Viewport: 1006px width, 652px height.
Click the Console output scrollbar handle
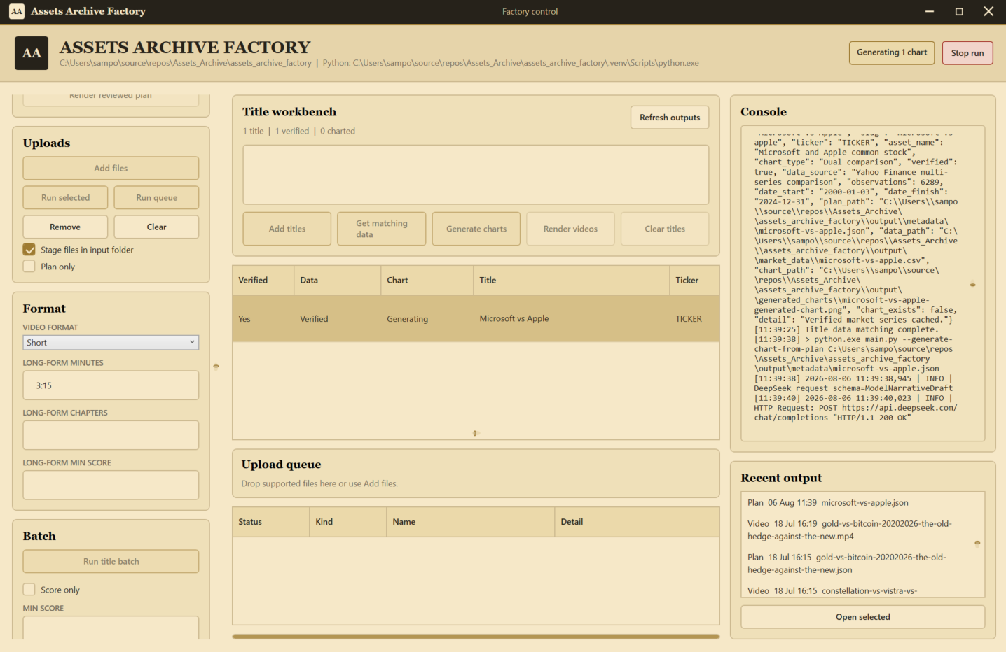pyautogui.click(x=972, y=285)
